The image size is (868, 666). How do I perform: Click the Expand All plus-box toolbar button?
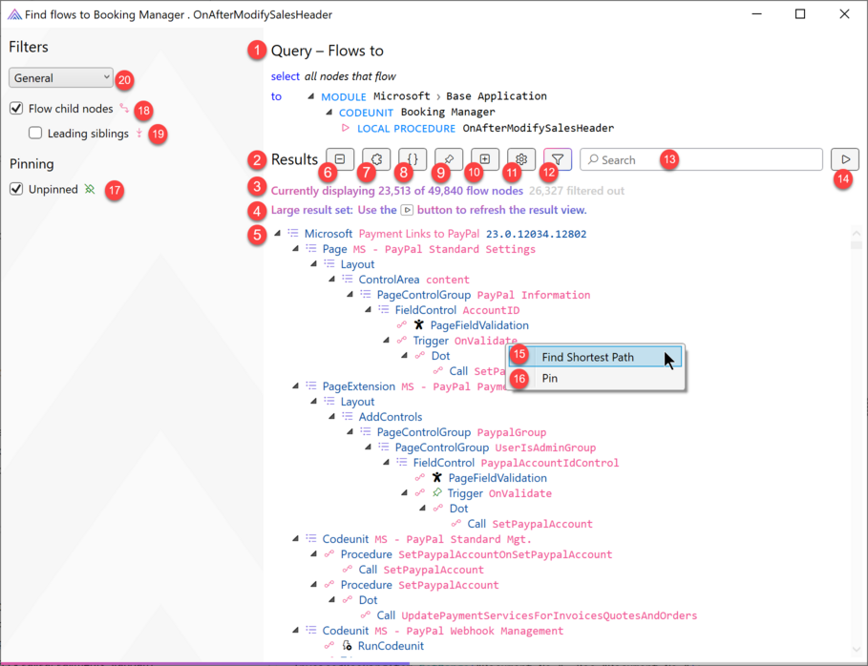[x=485, y=159]
